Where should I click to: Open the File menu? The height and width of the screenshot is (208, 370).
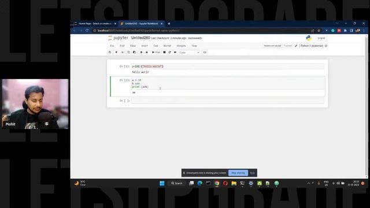coord(112,46)
